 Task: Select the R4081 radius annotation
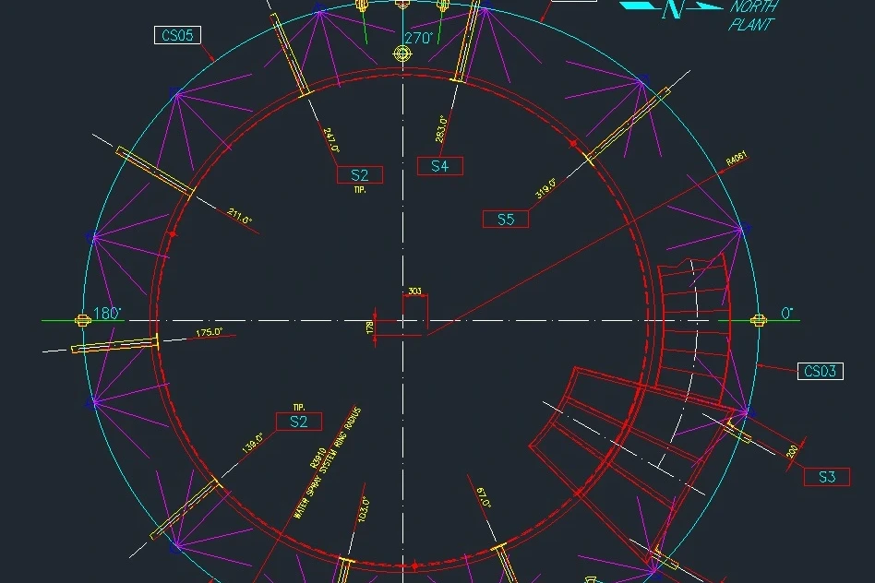[x=737, y=160]
